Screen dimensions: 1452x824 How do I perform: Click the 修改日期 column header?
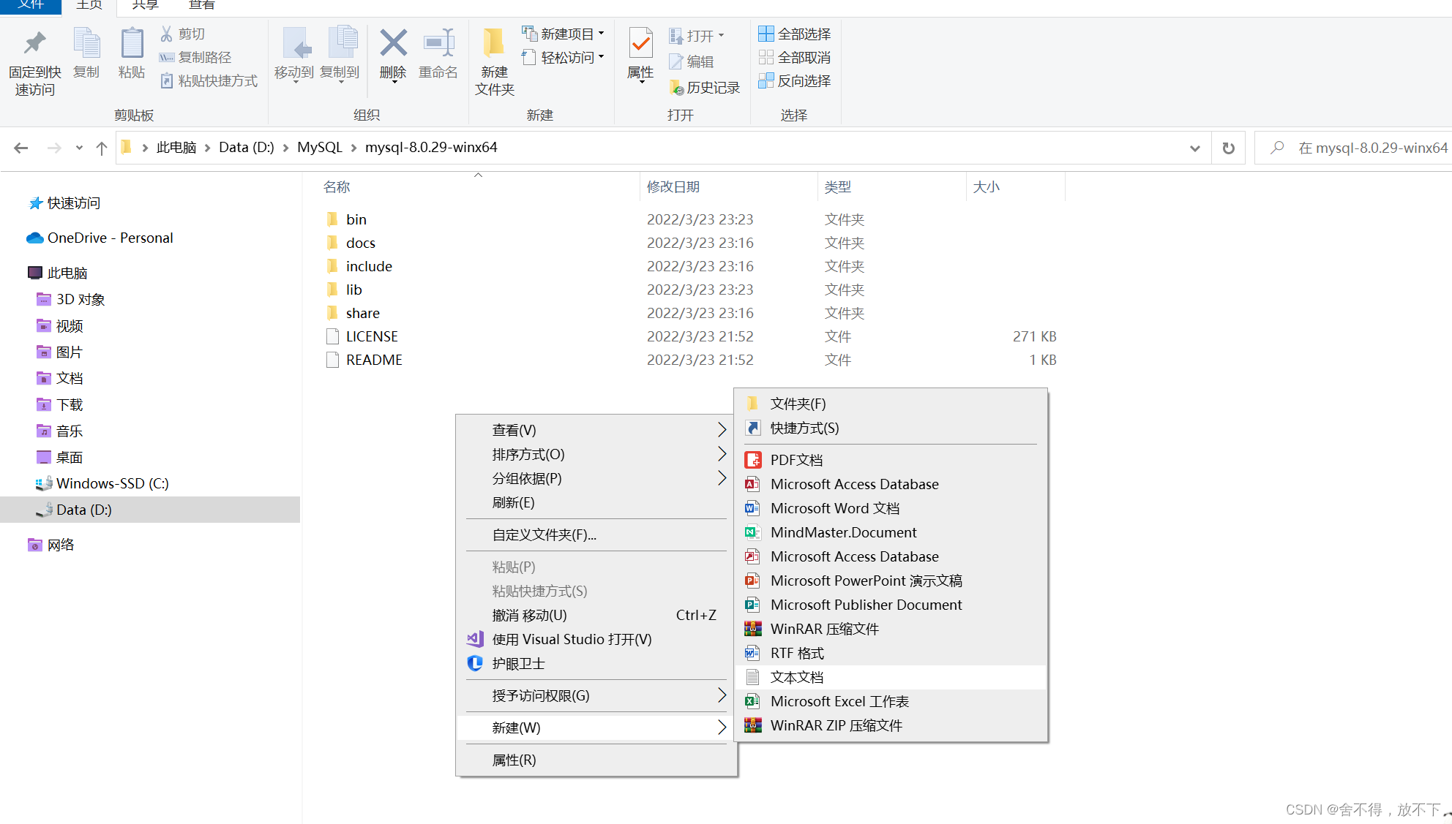click(673, 186)
